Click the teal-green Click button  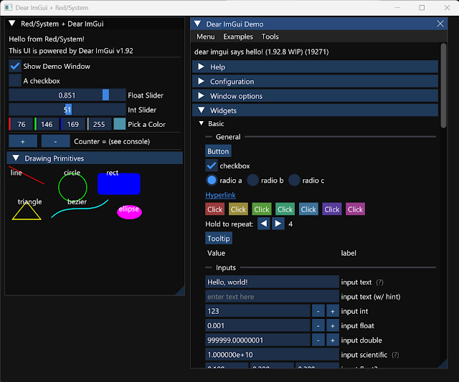click(x=285, y=209)
